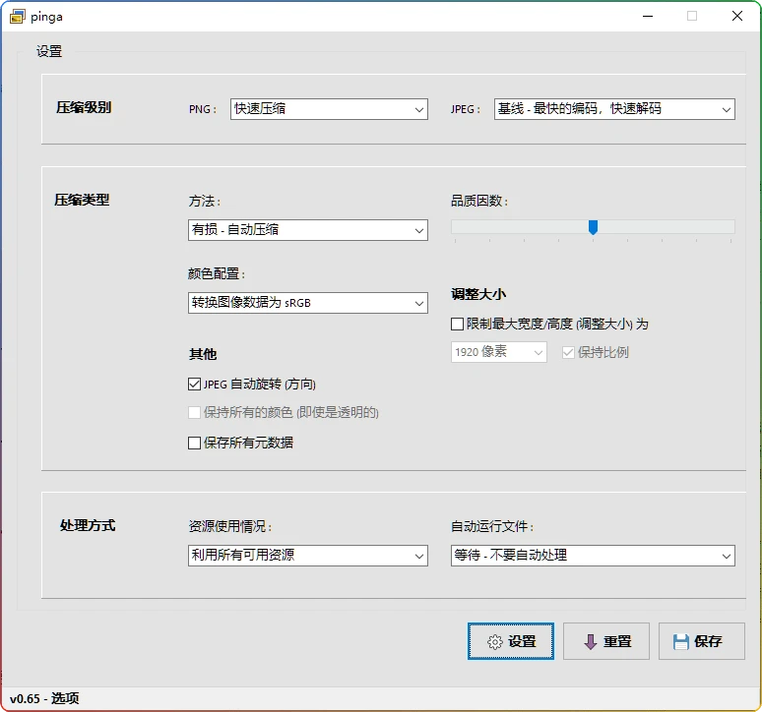Click the down-arrow icon on the 重置 button
This screenshot has width=762, height=712.
pos(590,641)
